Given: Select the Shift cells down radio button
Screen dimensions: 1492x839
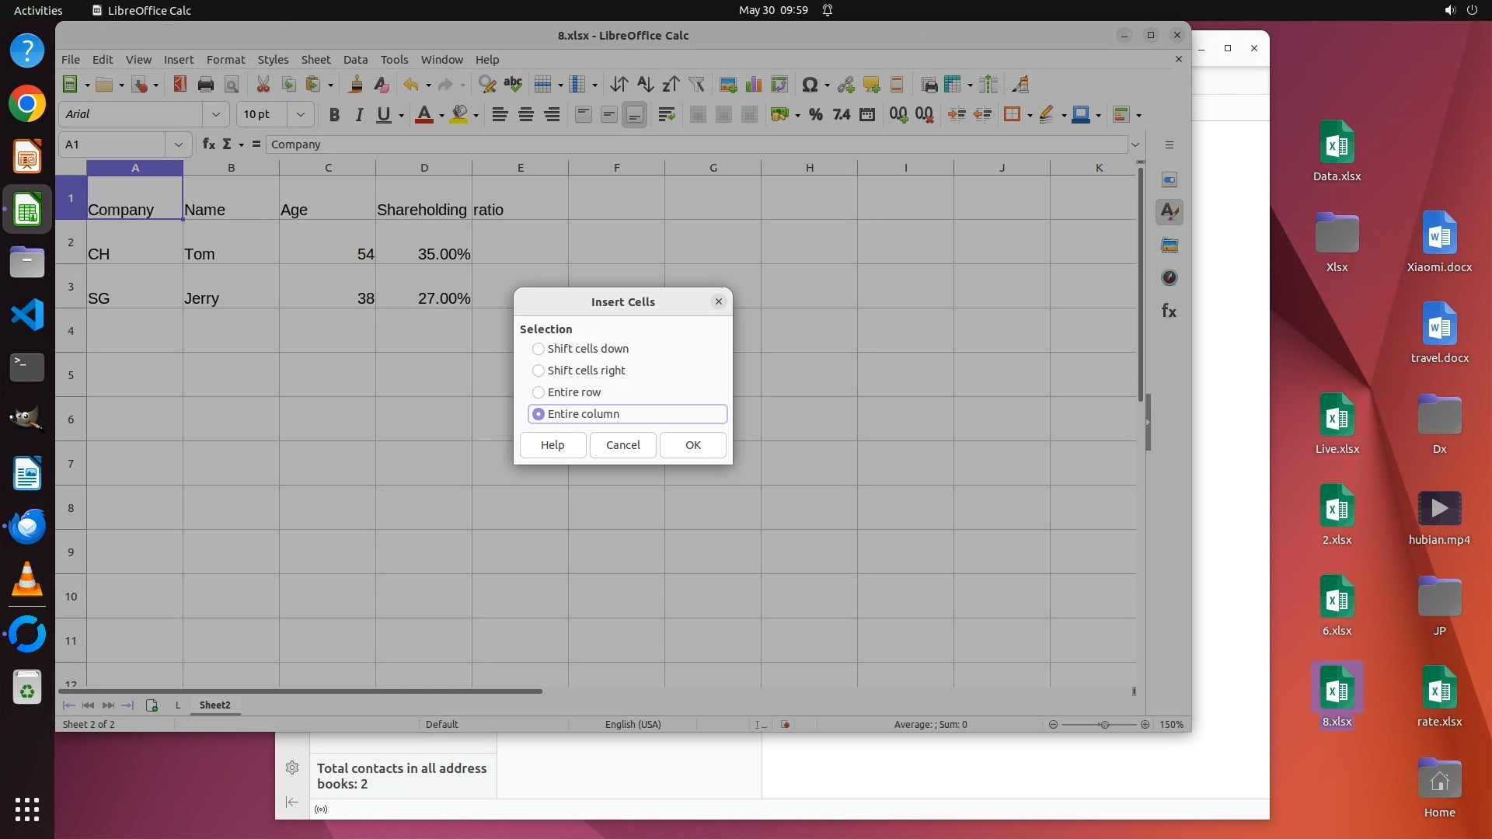Looking at the screenshot, I should point(539,349).
